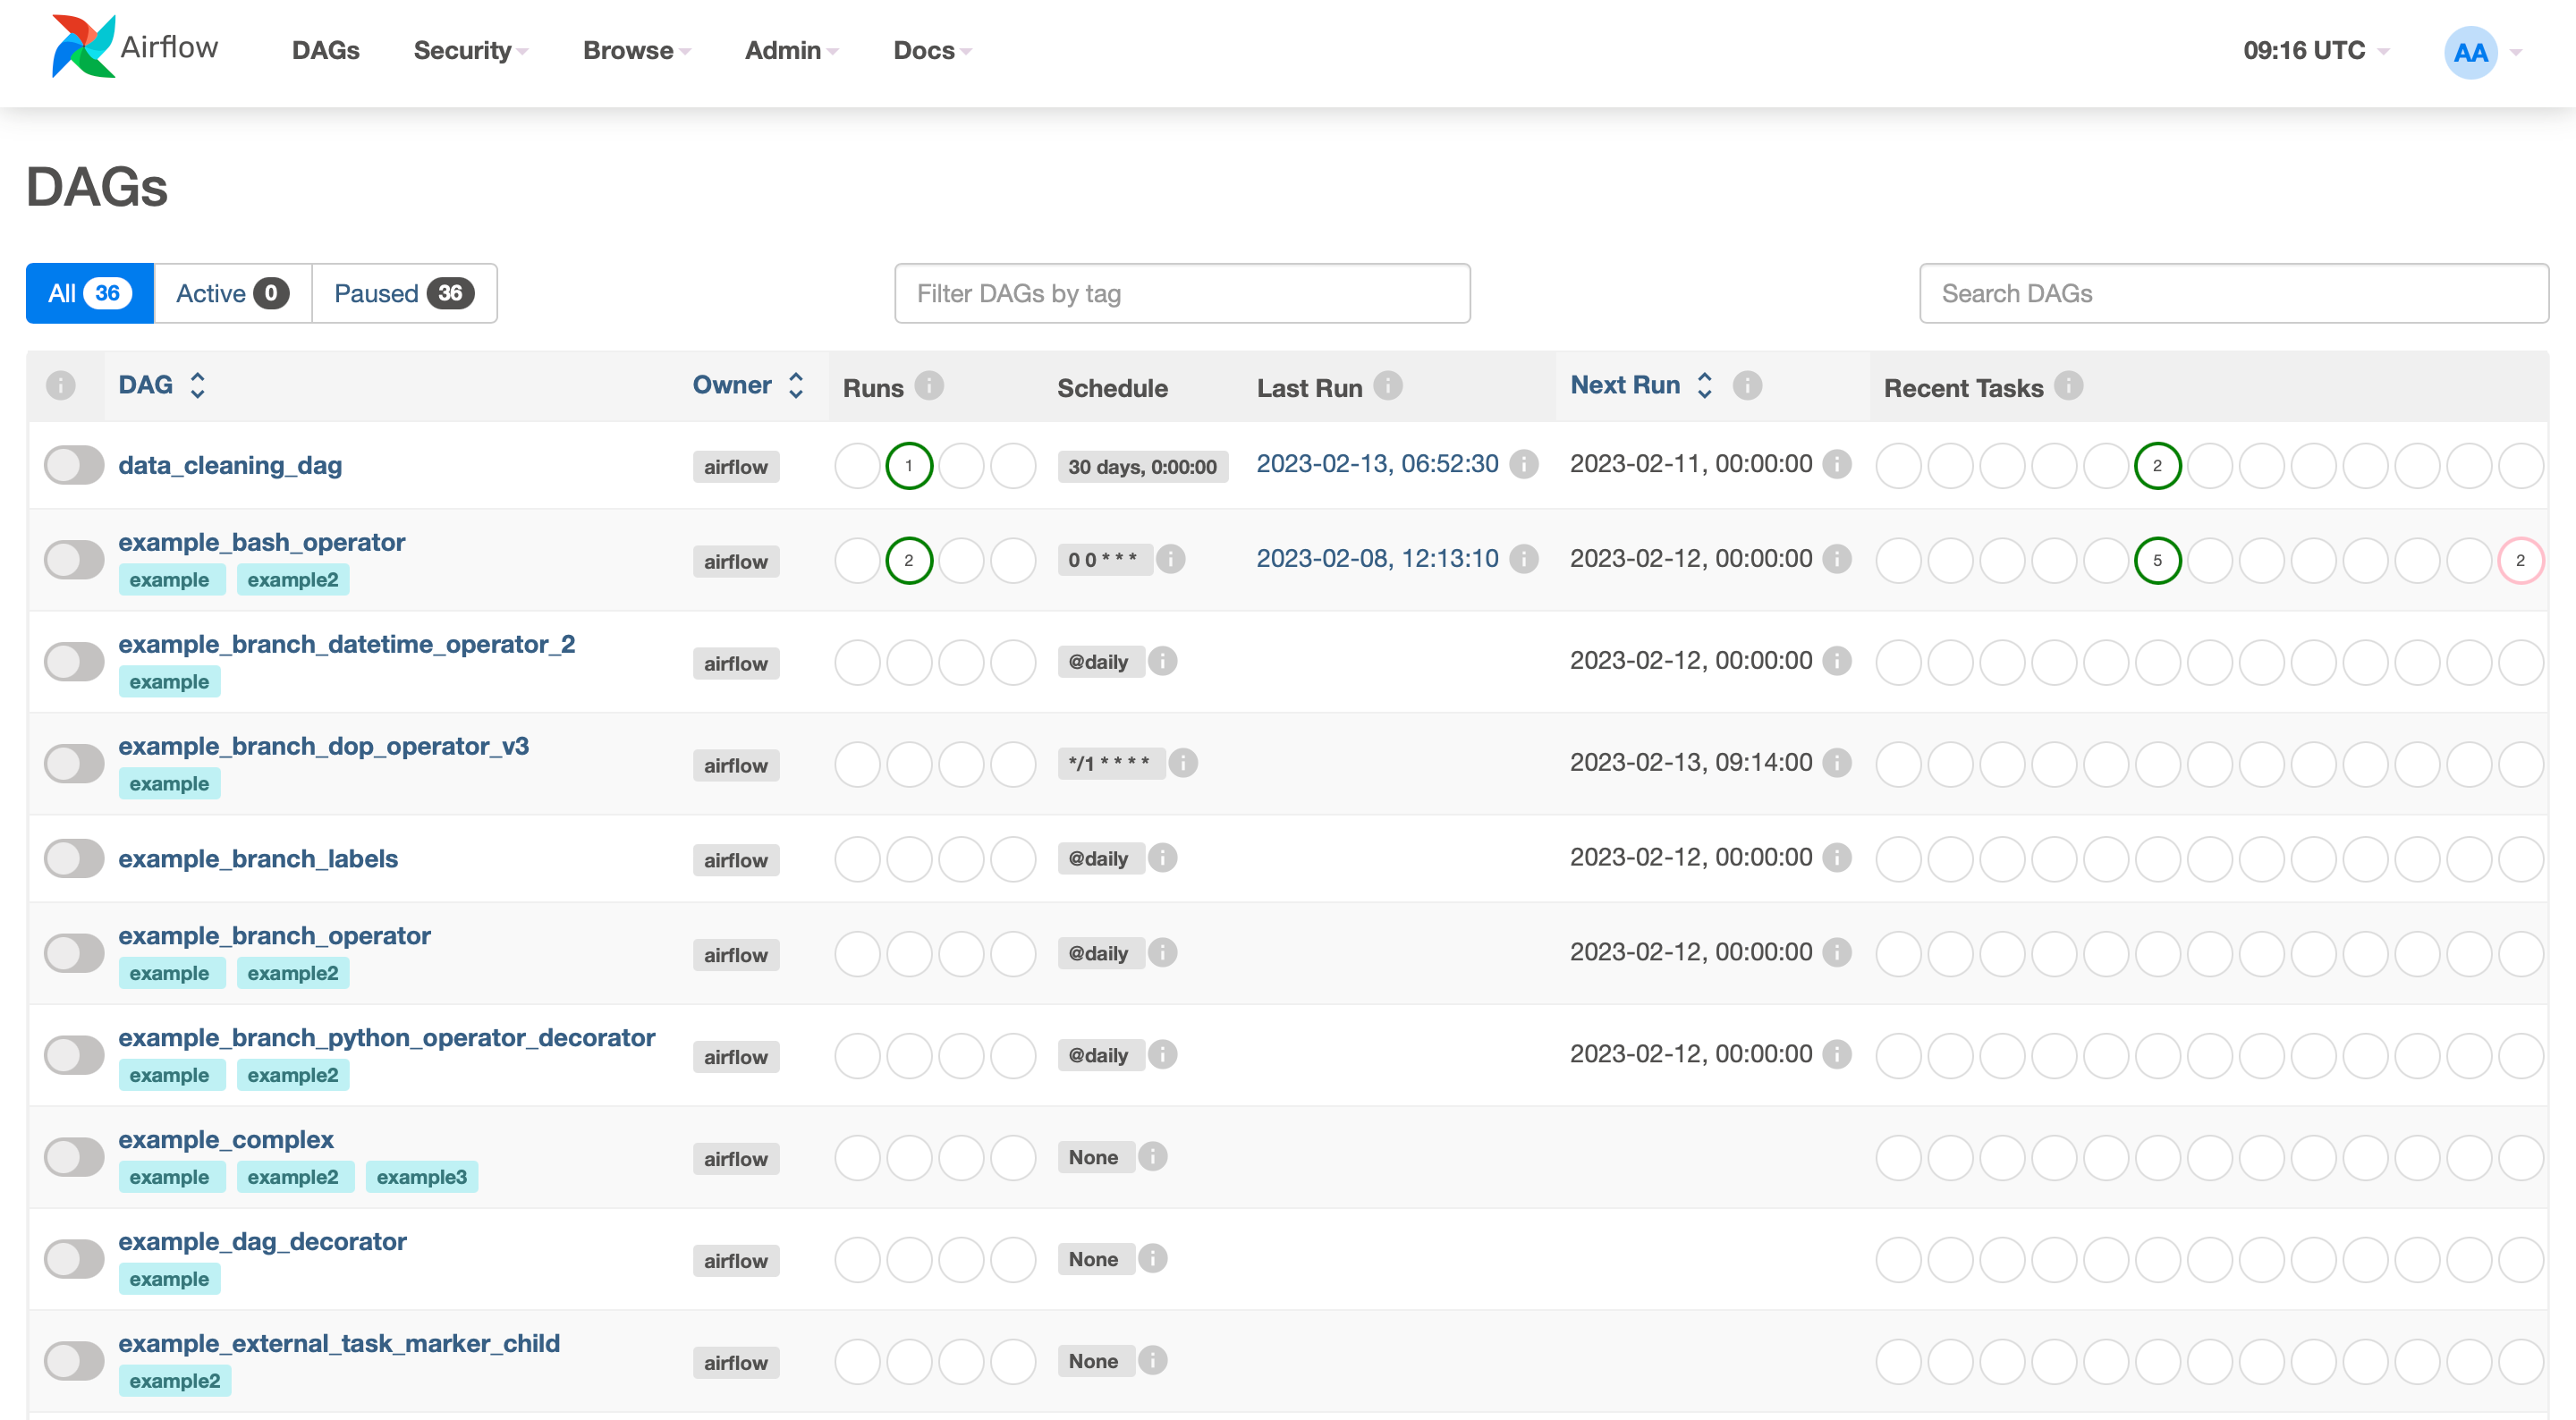The width and height of the screenshot is (2576, 1420).
Task: Open example_branch_labels DAG link
Action: [258, 859]
